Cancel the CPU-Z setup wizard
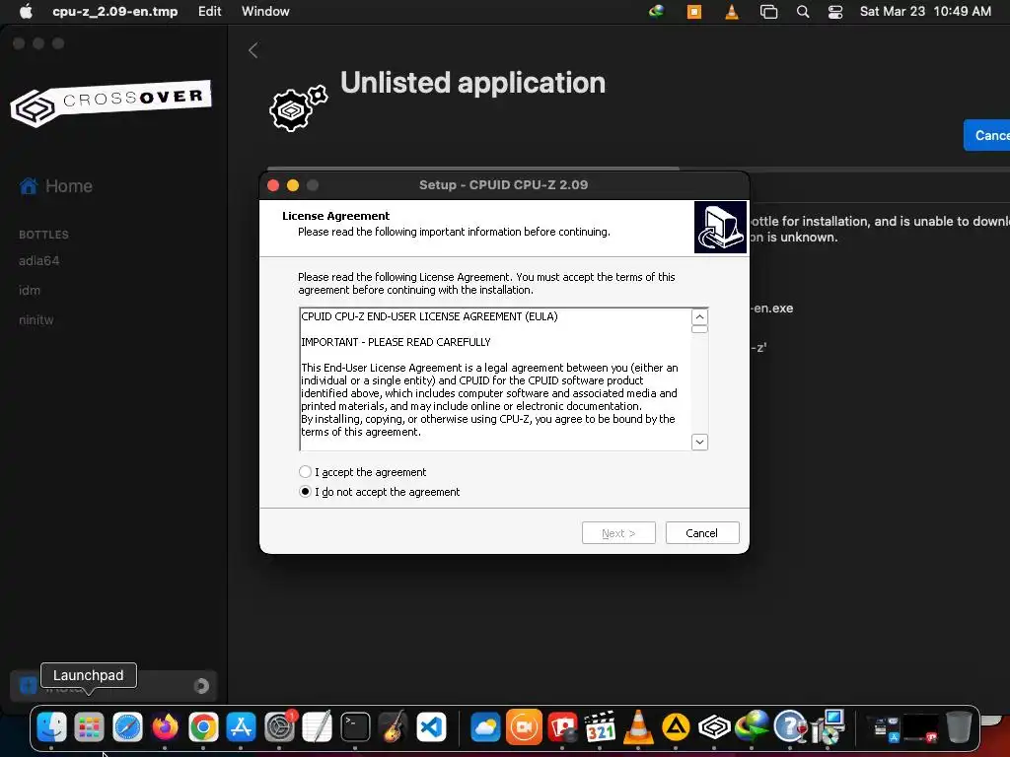The image size is (1010, 757). coord(701,533)
